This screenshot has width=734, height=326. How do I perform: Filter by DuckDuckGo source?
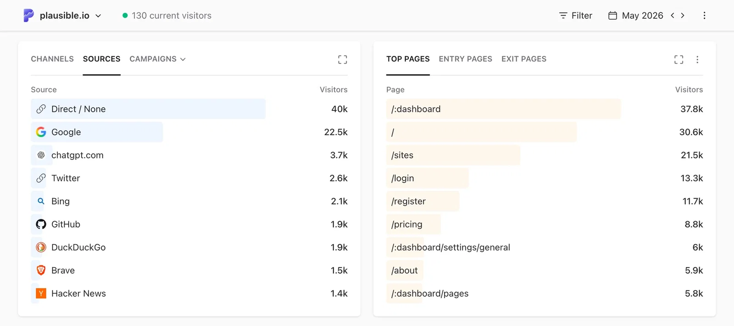pos(78,247)
